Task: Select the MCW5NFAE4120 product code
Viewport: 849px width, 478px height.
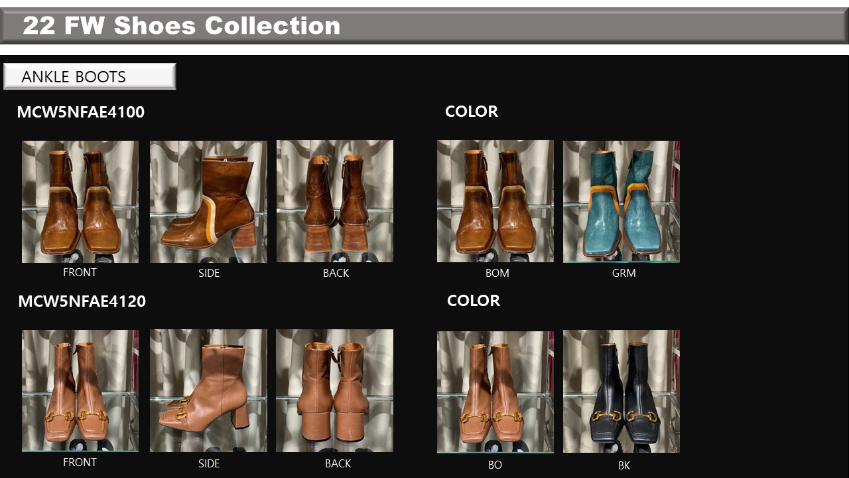Action: (x=82, y=301)
